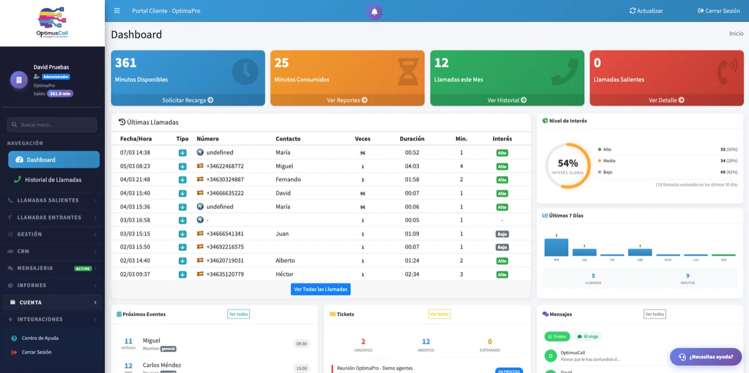
Task: Click the hamburger menu icon in top bar
Action: (116, 10)
